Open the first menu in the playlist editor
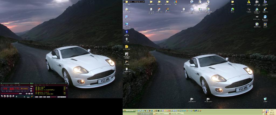 [x=36, y=85]
